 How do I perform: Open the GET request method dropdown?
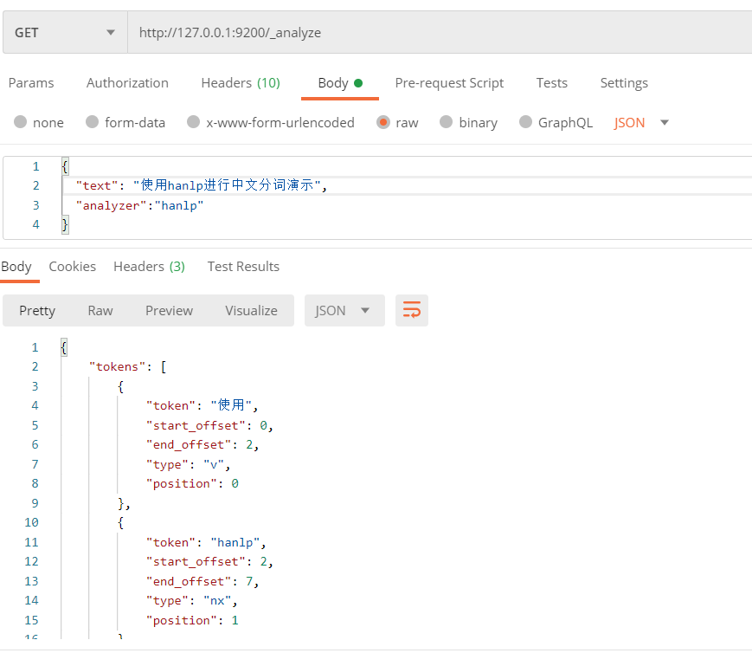point(65,31)
